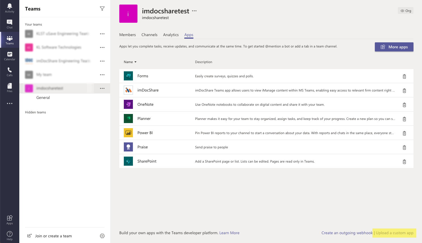This screenshot has height=243, width=422.
Task: Select the KL Software Technologies team
Action: [65, 47]
